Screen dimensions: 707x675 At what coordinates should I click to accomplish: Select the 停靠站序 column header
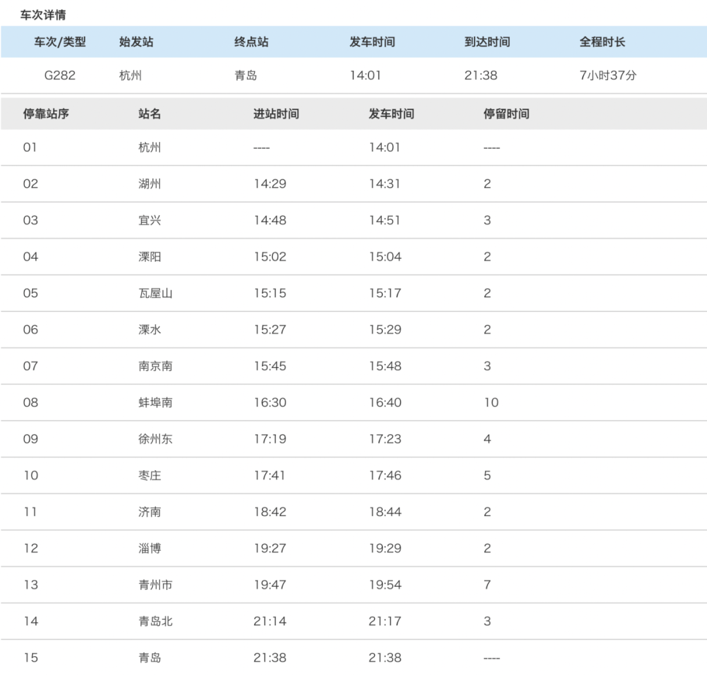coord(46,114)
